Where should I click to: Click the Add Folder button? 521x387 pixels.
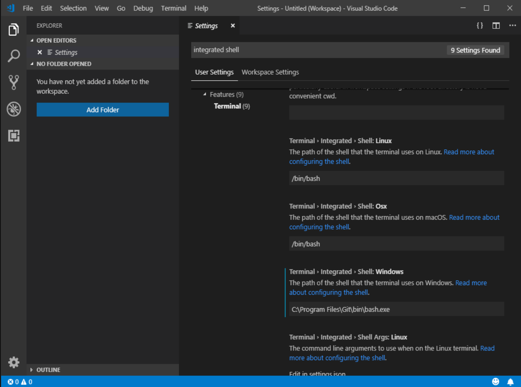click(103, 110)
